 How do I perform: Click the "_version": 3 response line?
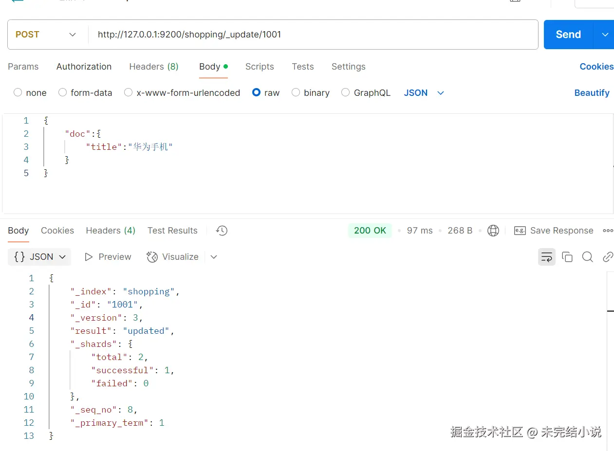click(x=107, y=318)
